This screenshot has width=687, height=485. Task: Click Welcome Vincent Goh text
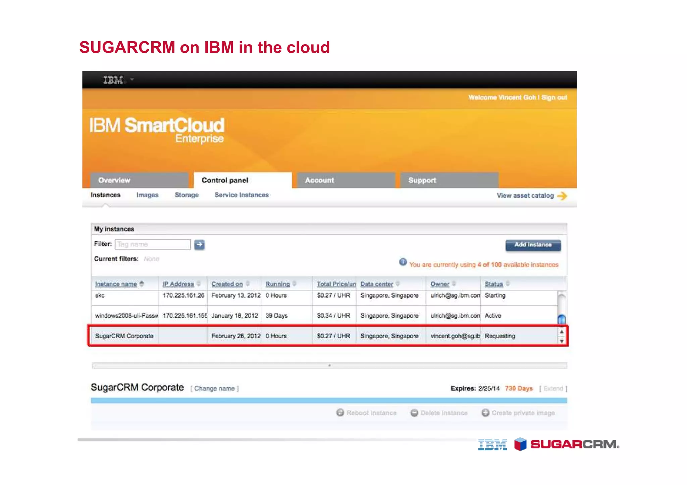click(502, 98)
